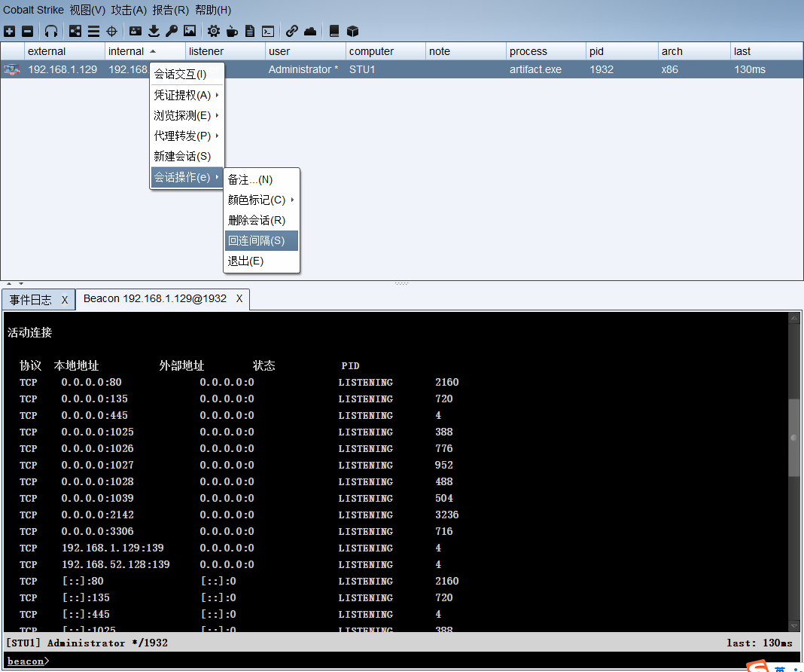Screen dimensions: 804x672
Task: Sort by the user column header
Action: click(x=306, y=51)
